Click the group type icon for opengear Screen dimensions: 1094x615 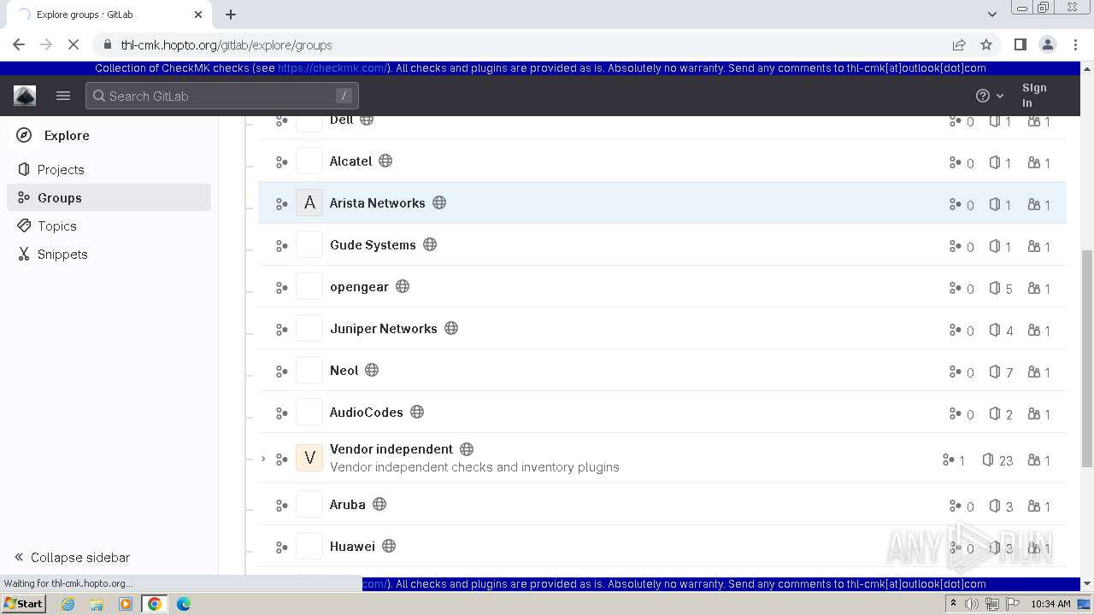click(281, 288)
